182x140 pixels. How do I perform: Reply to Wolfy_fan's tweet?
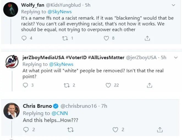(24, 38)
